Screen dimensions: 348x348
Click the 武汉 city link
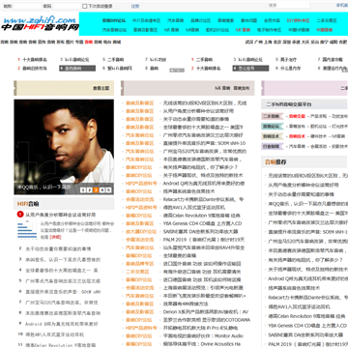(249, 42)
